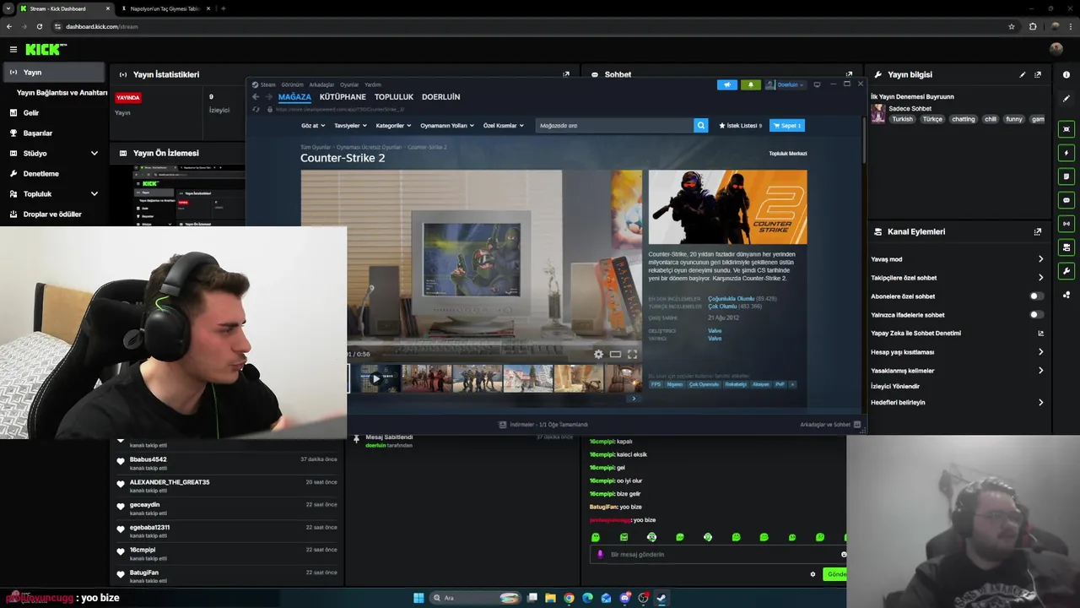Open Yavaş mod settings
Screen dimensions: 1080x608
[x=957, y=259]
